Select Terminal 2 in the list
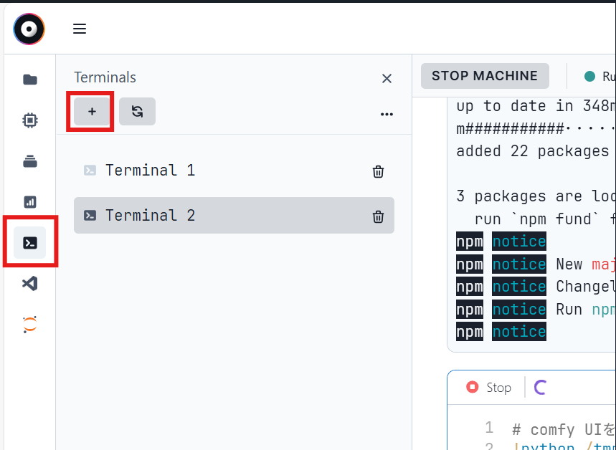616x450 pixels. [150, 216]
